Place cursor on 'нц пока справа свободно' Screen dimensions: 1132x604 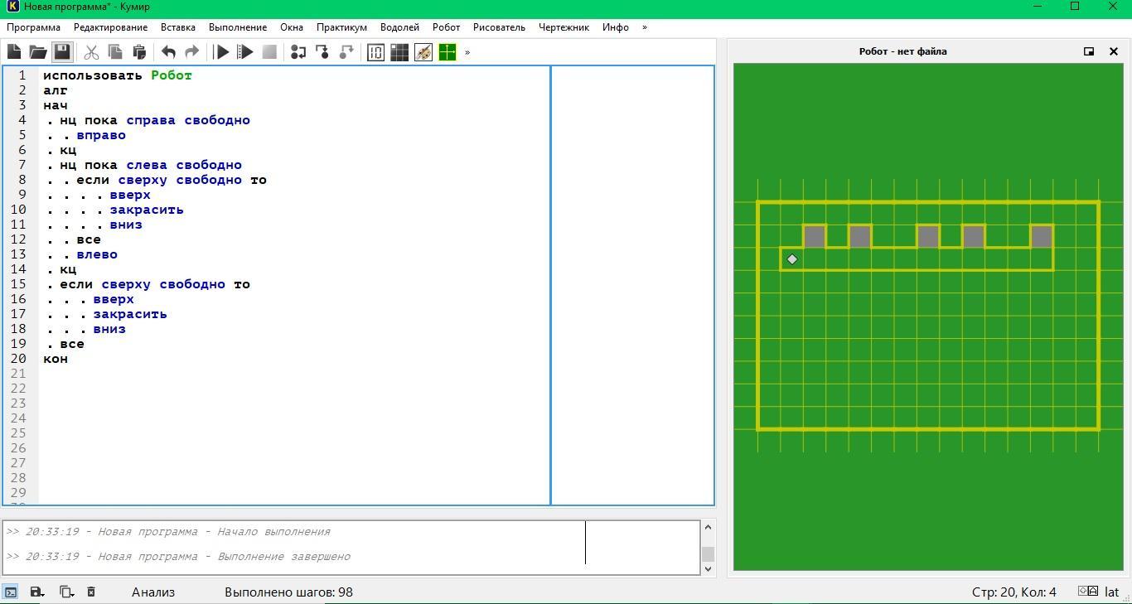[155, 120]
